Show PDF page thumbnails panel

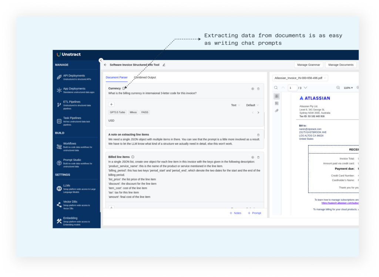(276, 96)
